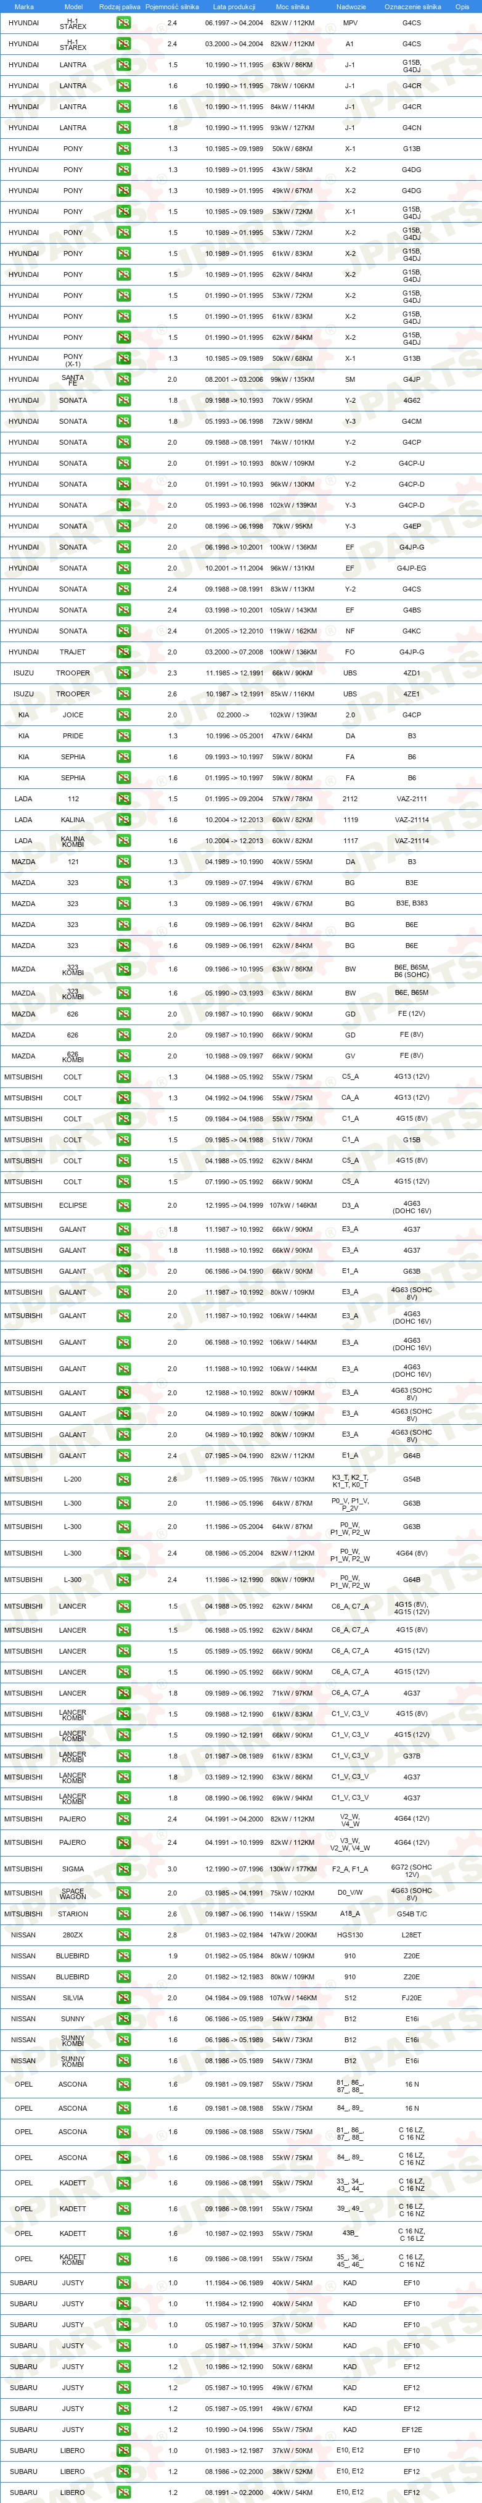Select the TRAJET model cell

coord(73,652)
